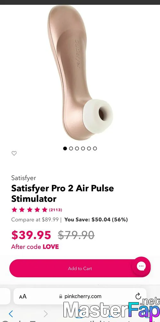View the (2113) reviews count

pos(55,210)
